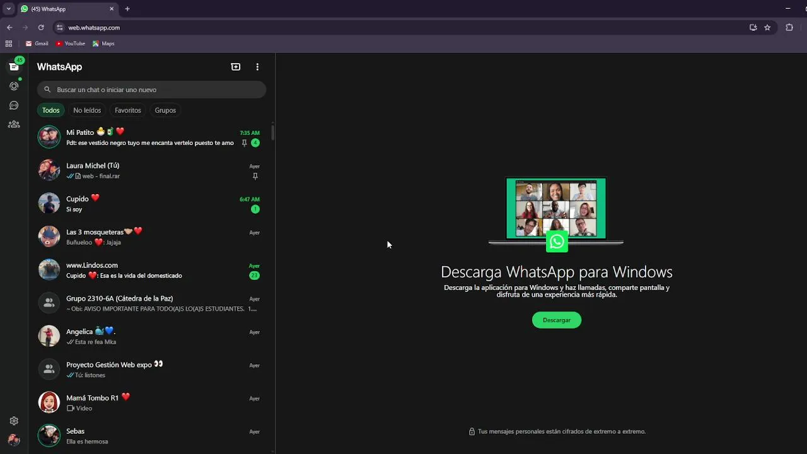Open WhatsApp settings gear icon
The height and width of the screenshot is (454, 807).
14,421
